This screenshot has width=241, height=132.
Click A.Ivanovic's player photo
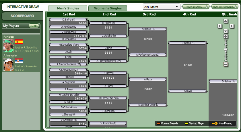click(x=8, y=64)
